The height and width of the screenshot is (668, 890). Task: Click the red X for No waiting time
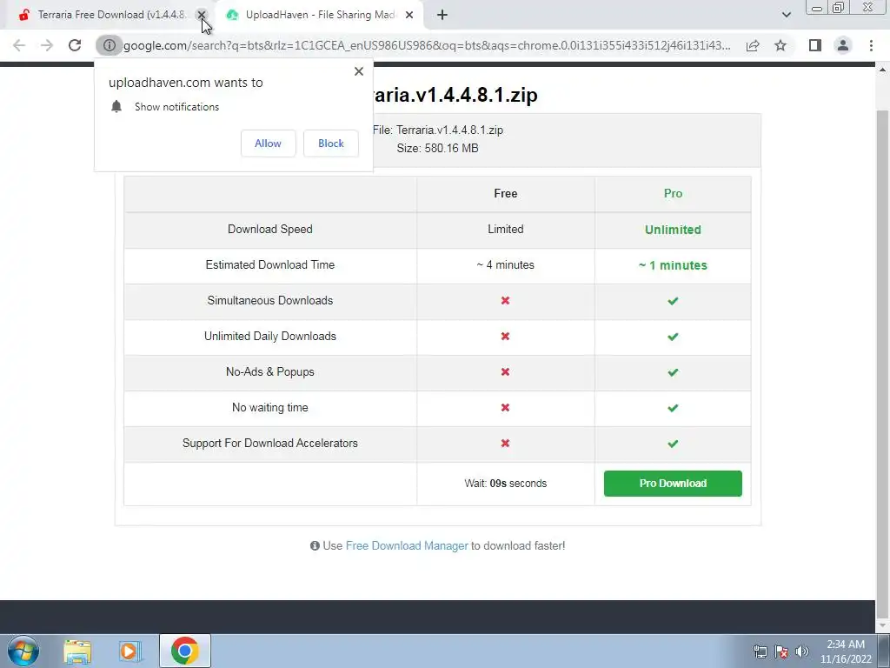(x=505, y=407)
